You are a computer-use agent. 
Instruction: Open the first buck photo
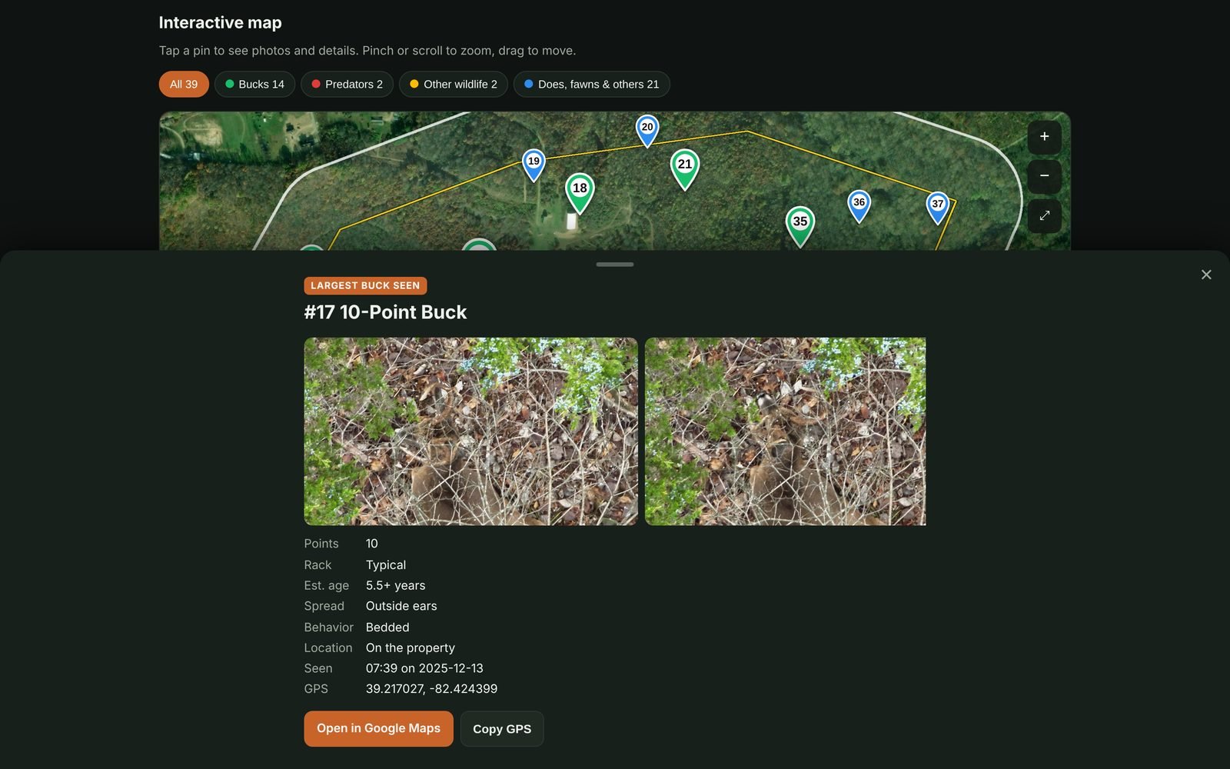(x=470, y=431)
